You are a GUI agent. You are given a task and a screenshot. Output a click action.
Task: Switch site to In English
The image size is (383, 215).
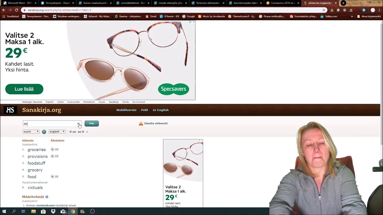pyautogui.click(x=161, y=110)
